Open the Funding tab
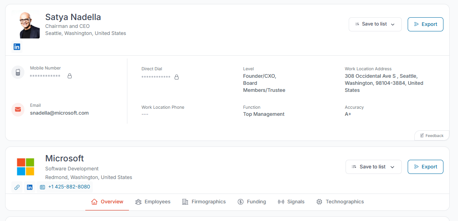Screen dimensions: 458x221 tap(252, 202)
